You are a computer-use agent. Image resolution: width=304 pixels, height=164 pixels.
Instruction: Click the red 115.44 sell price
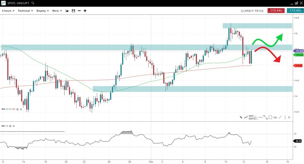[x=276, y=11]
